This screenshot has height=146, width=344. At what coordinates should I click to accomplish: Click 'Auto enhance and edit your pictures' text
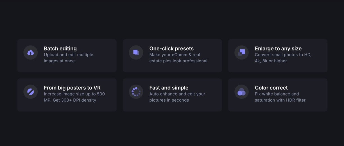[x=177, y=97]
